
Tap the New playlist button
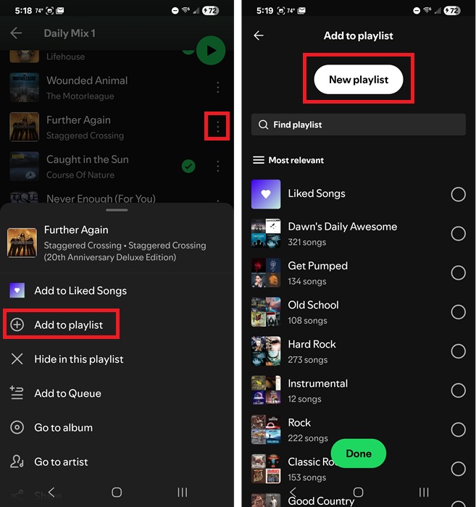(359, 80)
